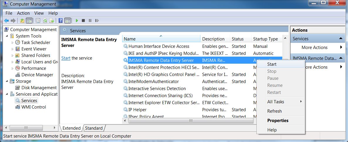Click the Up One Level folder icon
Viewport: 348px width, 142px height.
[22, 21]
